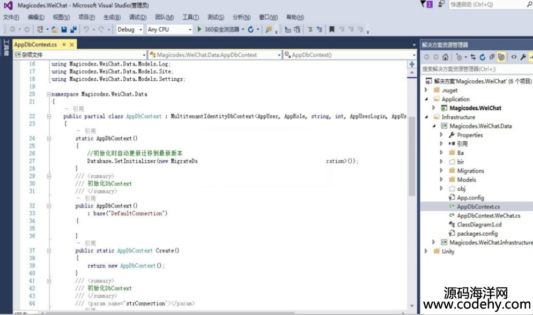Click the browser refresh icon in the toolbar
533x315 pixels.
[x=251, y=29]
